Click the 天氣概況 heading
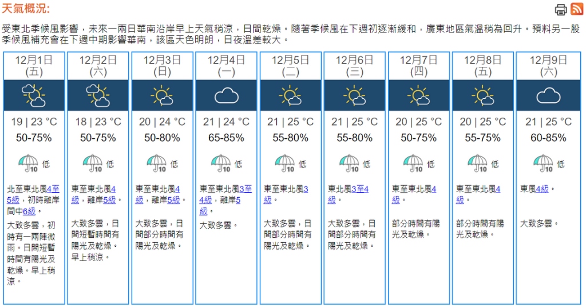 click(26, 9)
